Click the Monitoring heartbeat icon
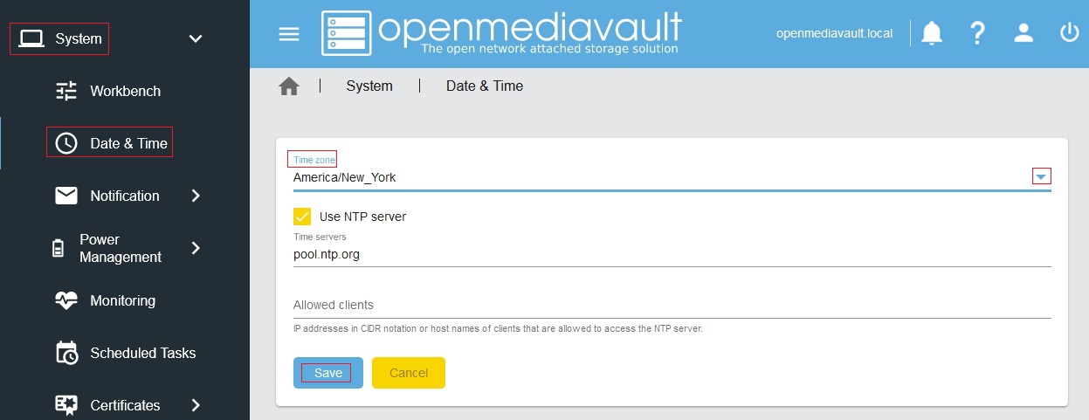1089x420 pixels. [66, 300]
